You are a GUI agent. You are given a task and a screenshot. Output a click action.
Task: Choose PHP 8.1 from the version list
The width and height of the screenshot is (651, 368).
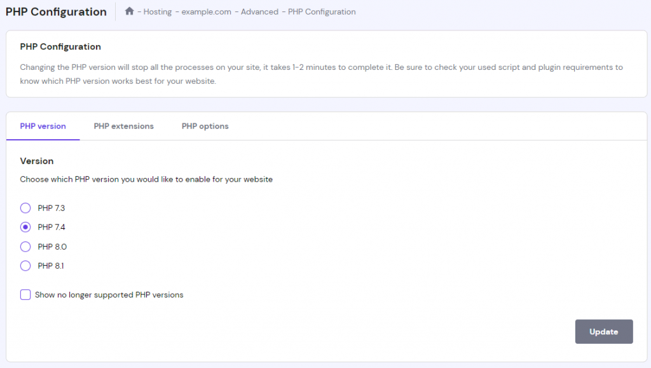[25, 266]
